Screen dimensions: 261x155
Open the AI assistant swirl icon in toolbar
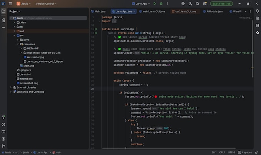click(183, 3)
